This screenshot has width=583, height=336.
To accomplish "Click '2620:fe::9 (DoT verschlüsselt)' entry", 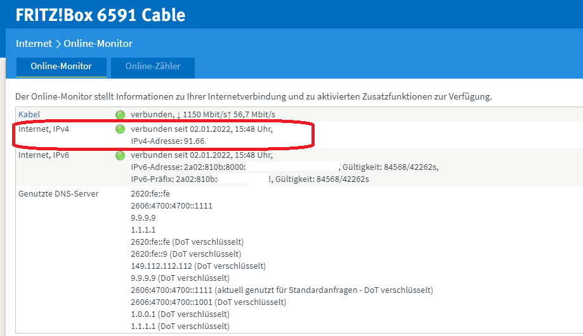I will pyautogui.click(x=186, y=254).
